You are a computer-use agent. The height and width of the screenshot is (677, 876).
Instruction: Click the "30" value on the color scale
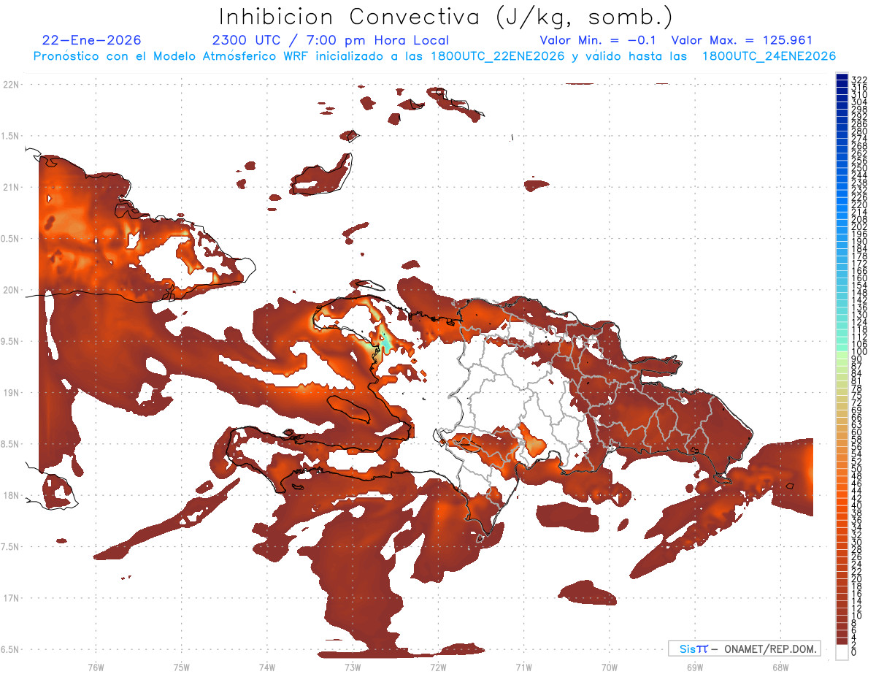pos(856,542)
